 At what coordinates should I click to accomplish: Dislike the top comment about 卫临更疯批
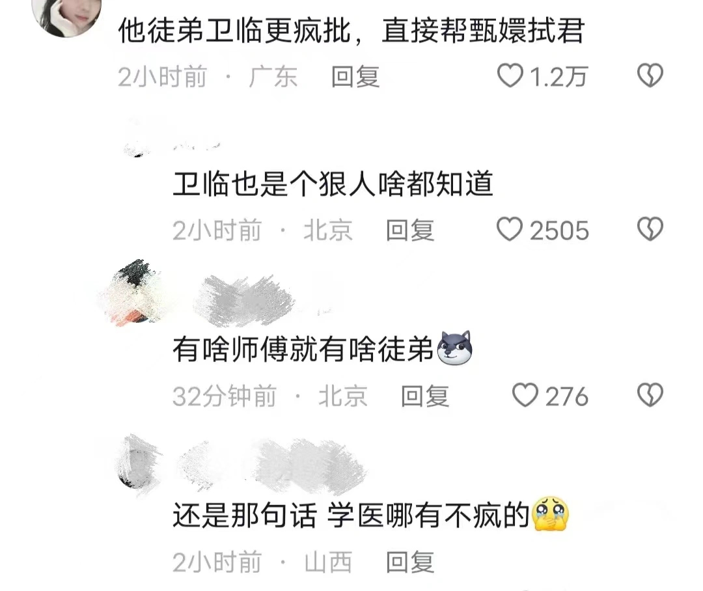650,76
